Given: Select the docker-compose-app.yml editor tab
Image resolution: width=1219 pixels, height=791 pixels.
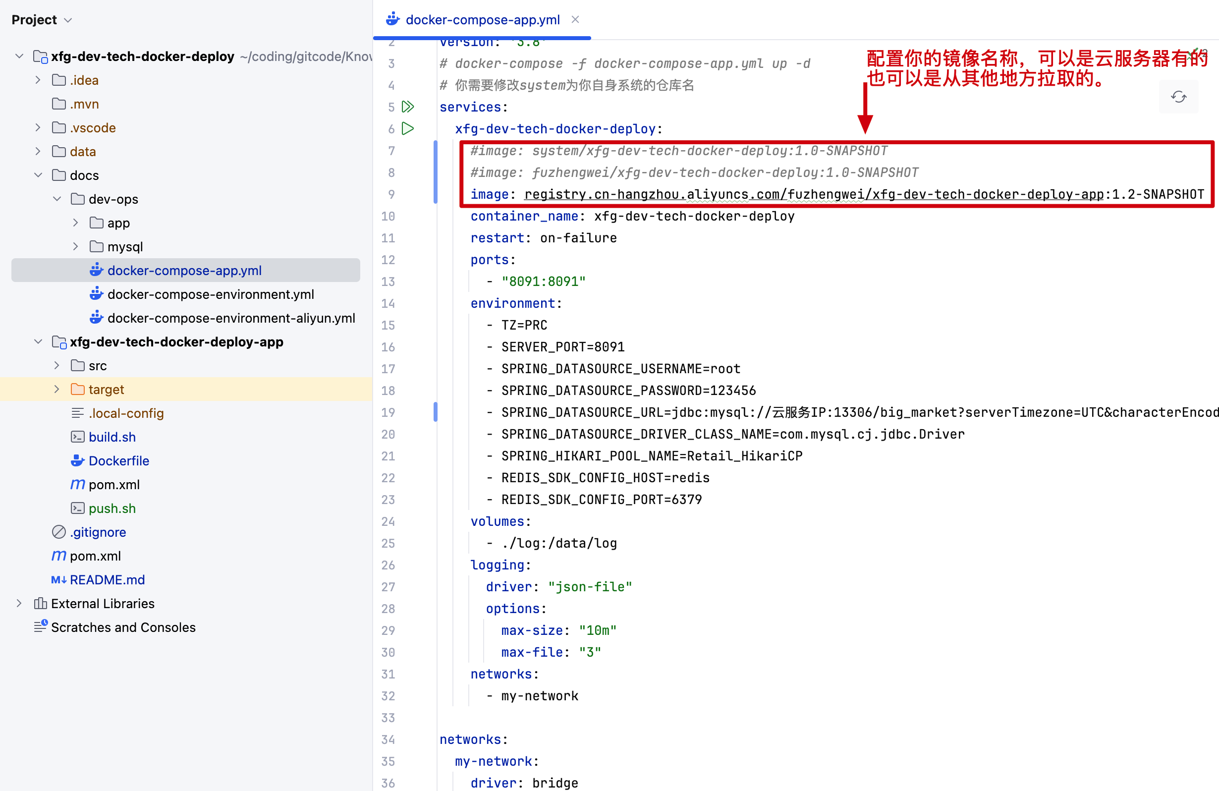Looking at the screenshot, I should click(x=482, y=19).
